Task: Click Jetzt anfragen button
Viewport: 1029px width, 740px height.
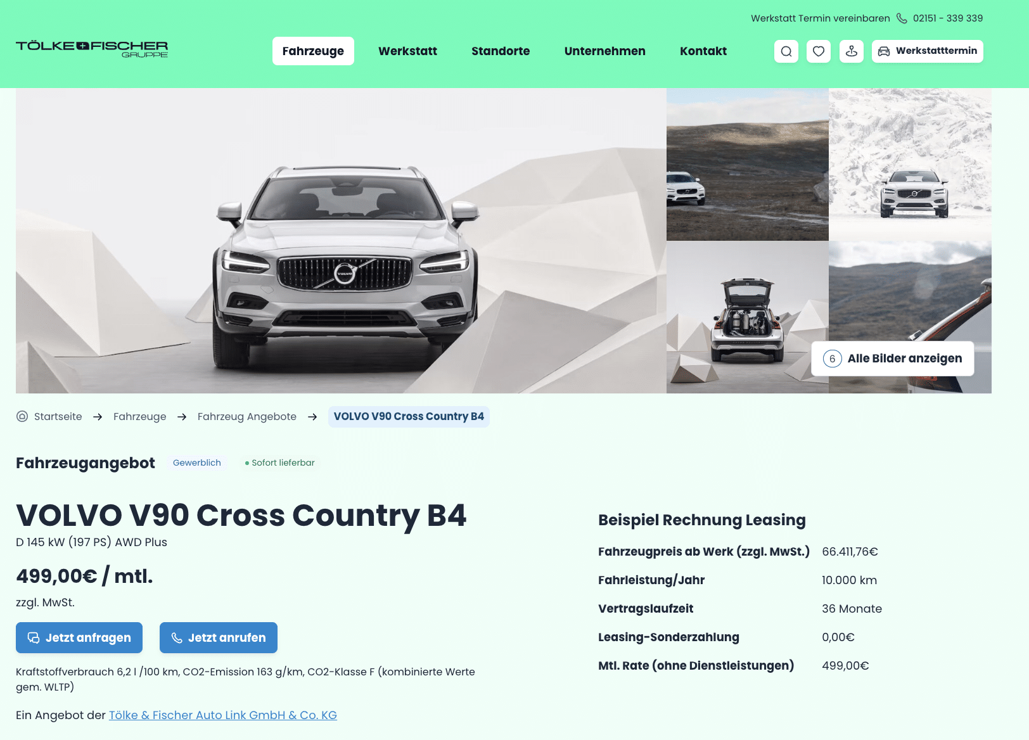Action: [x=79, y=637]
